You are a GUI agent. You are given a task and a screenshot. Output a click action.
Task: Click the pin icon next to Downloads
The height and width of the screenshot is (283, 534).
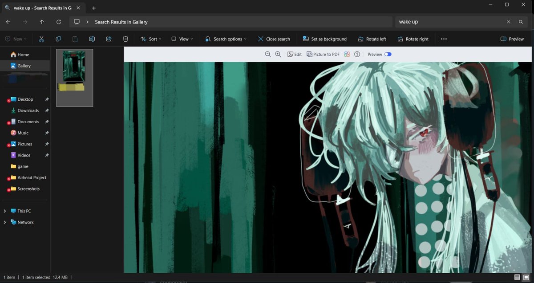coord(47,110)
